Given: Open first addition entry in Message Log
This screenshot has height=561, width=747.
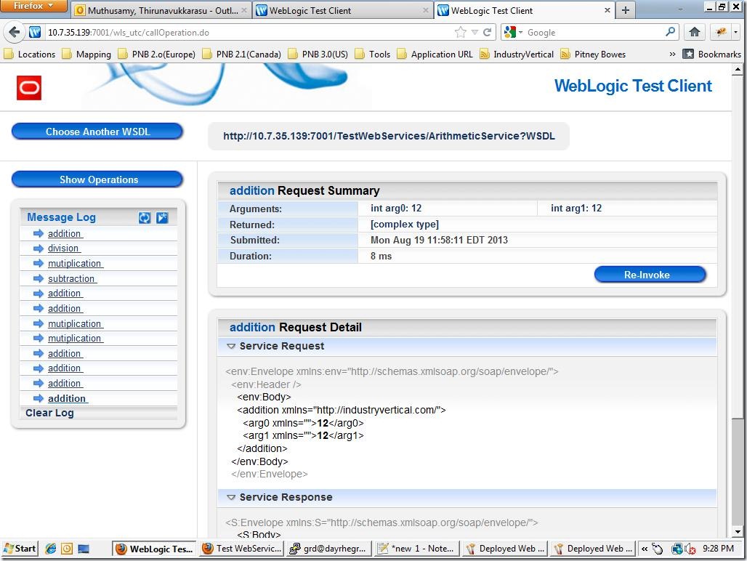Looking at the screenshot, I should (x=65, y=233).
